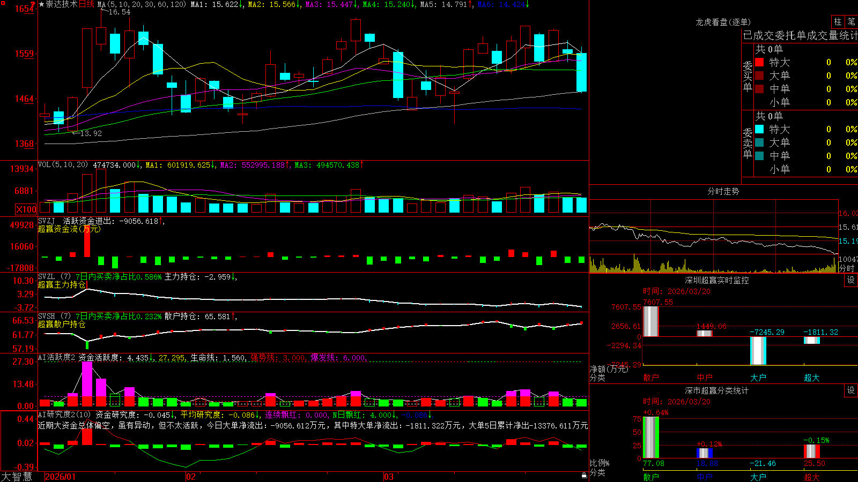Screen dimensions: 858x482
Task: Click the 02 month marker on timeline
Action: [190, 477]
